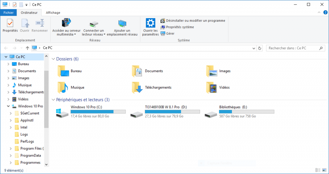
Task: Click the up-directory arrow button
Action: click(27, 48)
